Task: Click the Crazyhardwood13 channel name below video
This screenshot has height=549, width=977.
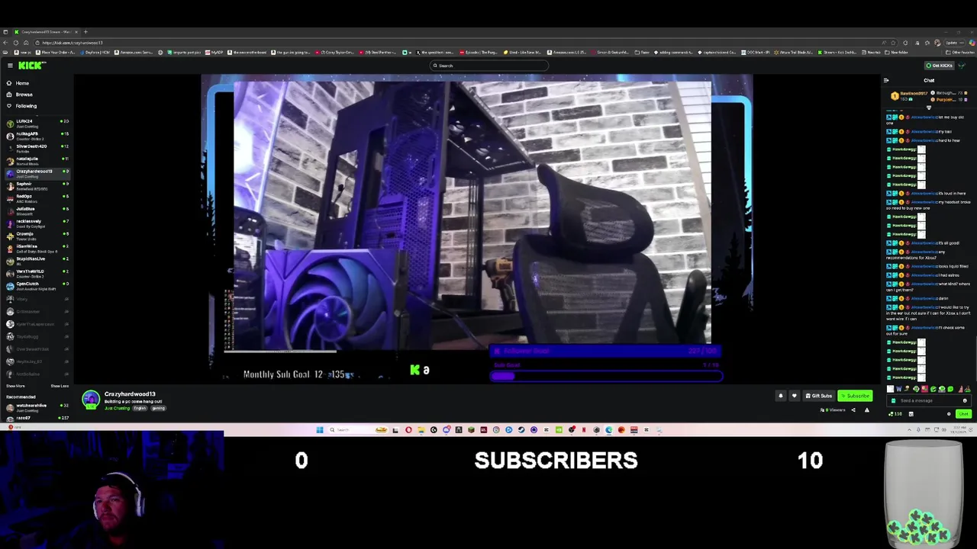Action: coord(130,394)
